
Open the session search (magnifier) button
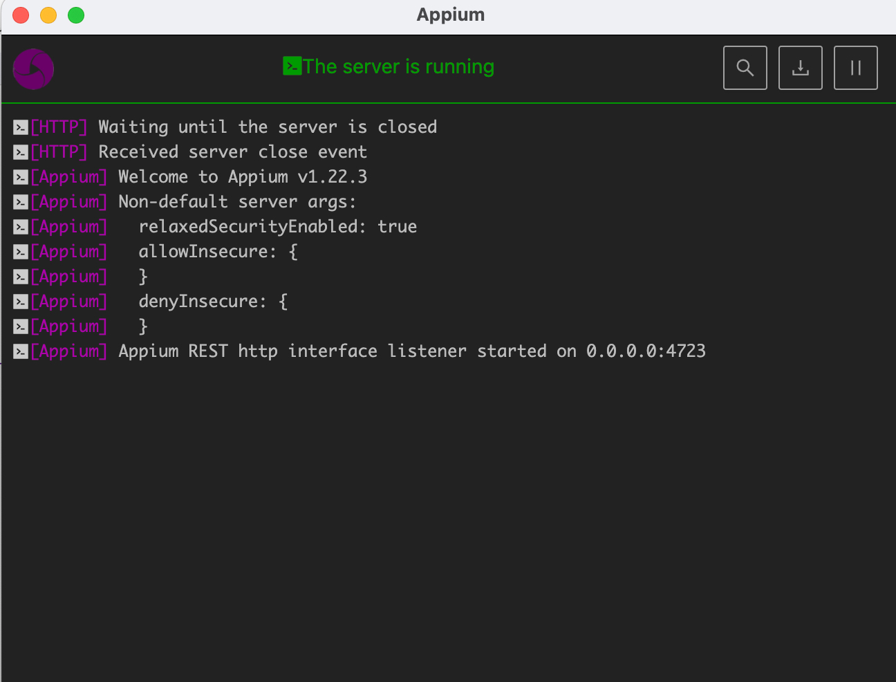coord(745,68)
